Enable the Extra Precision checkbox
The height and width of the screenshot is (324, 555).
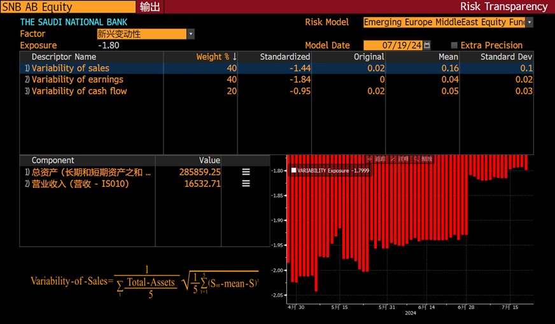coord(454,45)
